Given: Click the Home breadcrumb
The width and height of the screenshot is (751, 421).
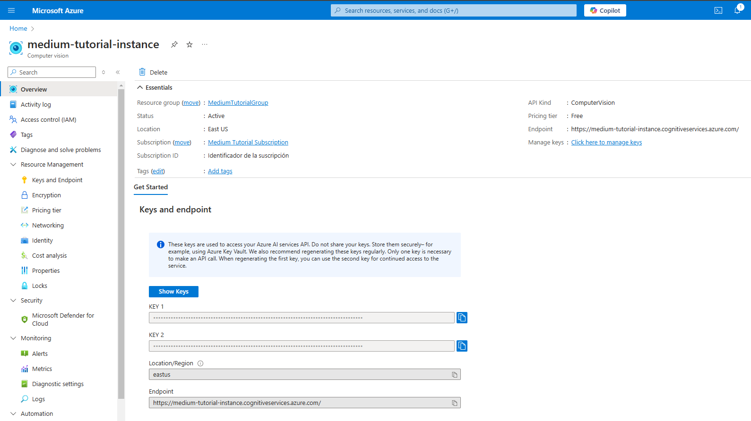Looking at the screenshot, I should (x=18, y=28).
